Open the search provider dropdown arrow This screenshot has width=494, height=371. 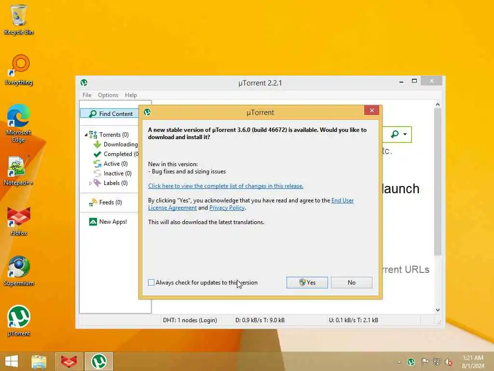(405, 134)
